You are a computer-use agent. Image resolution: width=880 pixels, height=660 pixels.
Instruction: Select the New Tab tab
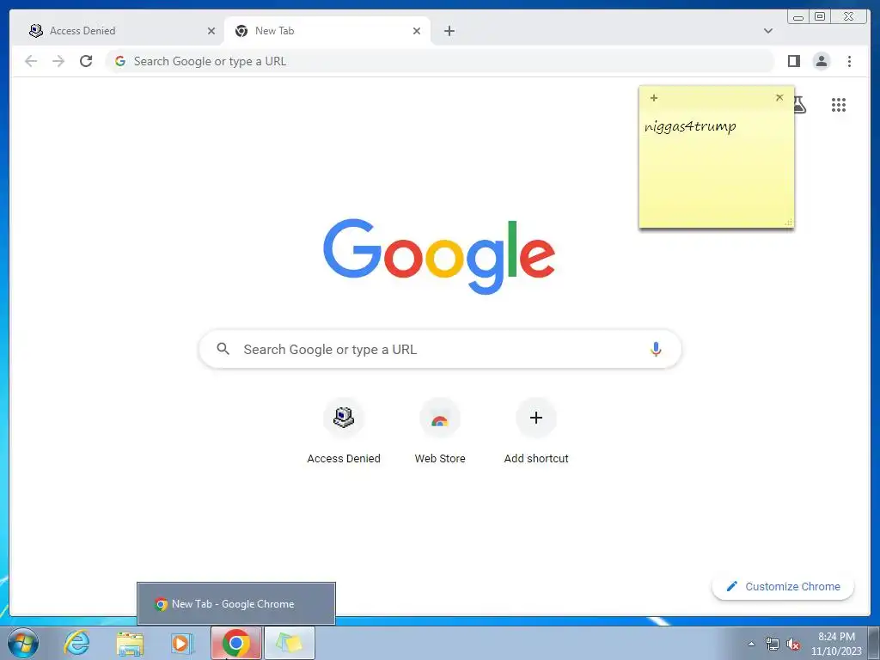click(x=327, y=31)
